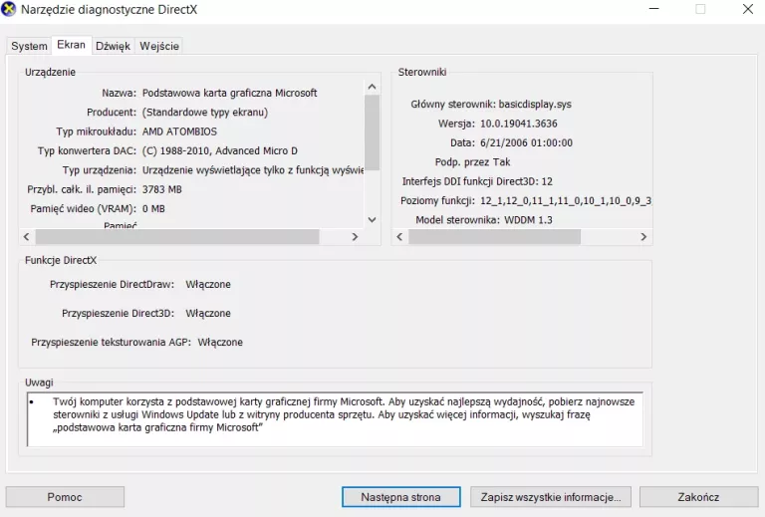Click scroll right arrow in Sterowniki panel
Image resolution: width=765 pixels, height=517 pixels.
point(643,237)
